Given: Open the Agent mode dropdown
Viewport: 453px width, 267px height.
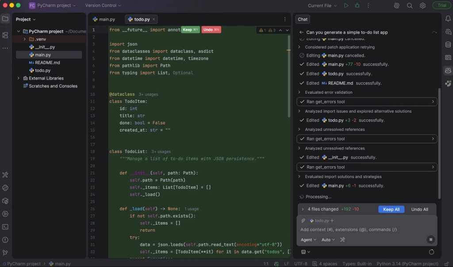Looking at the screenshot, I should point(308,240).
